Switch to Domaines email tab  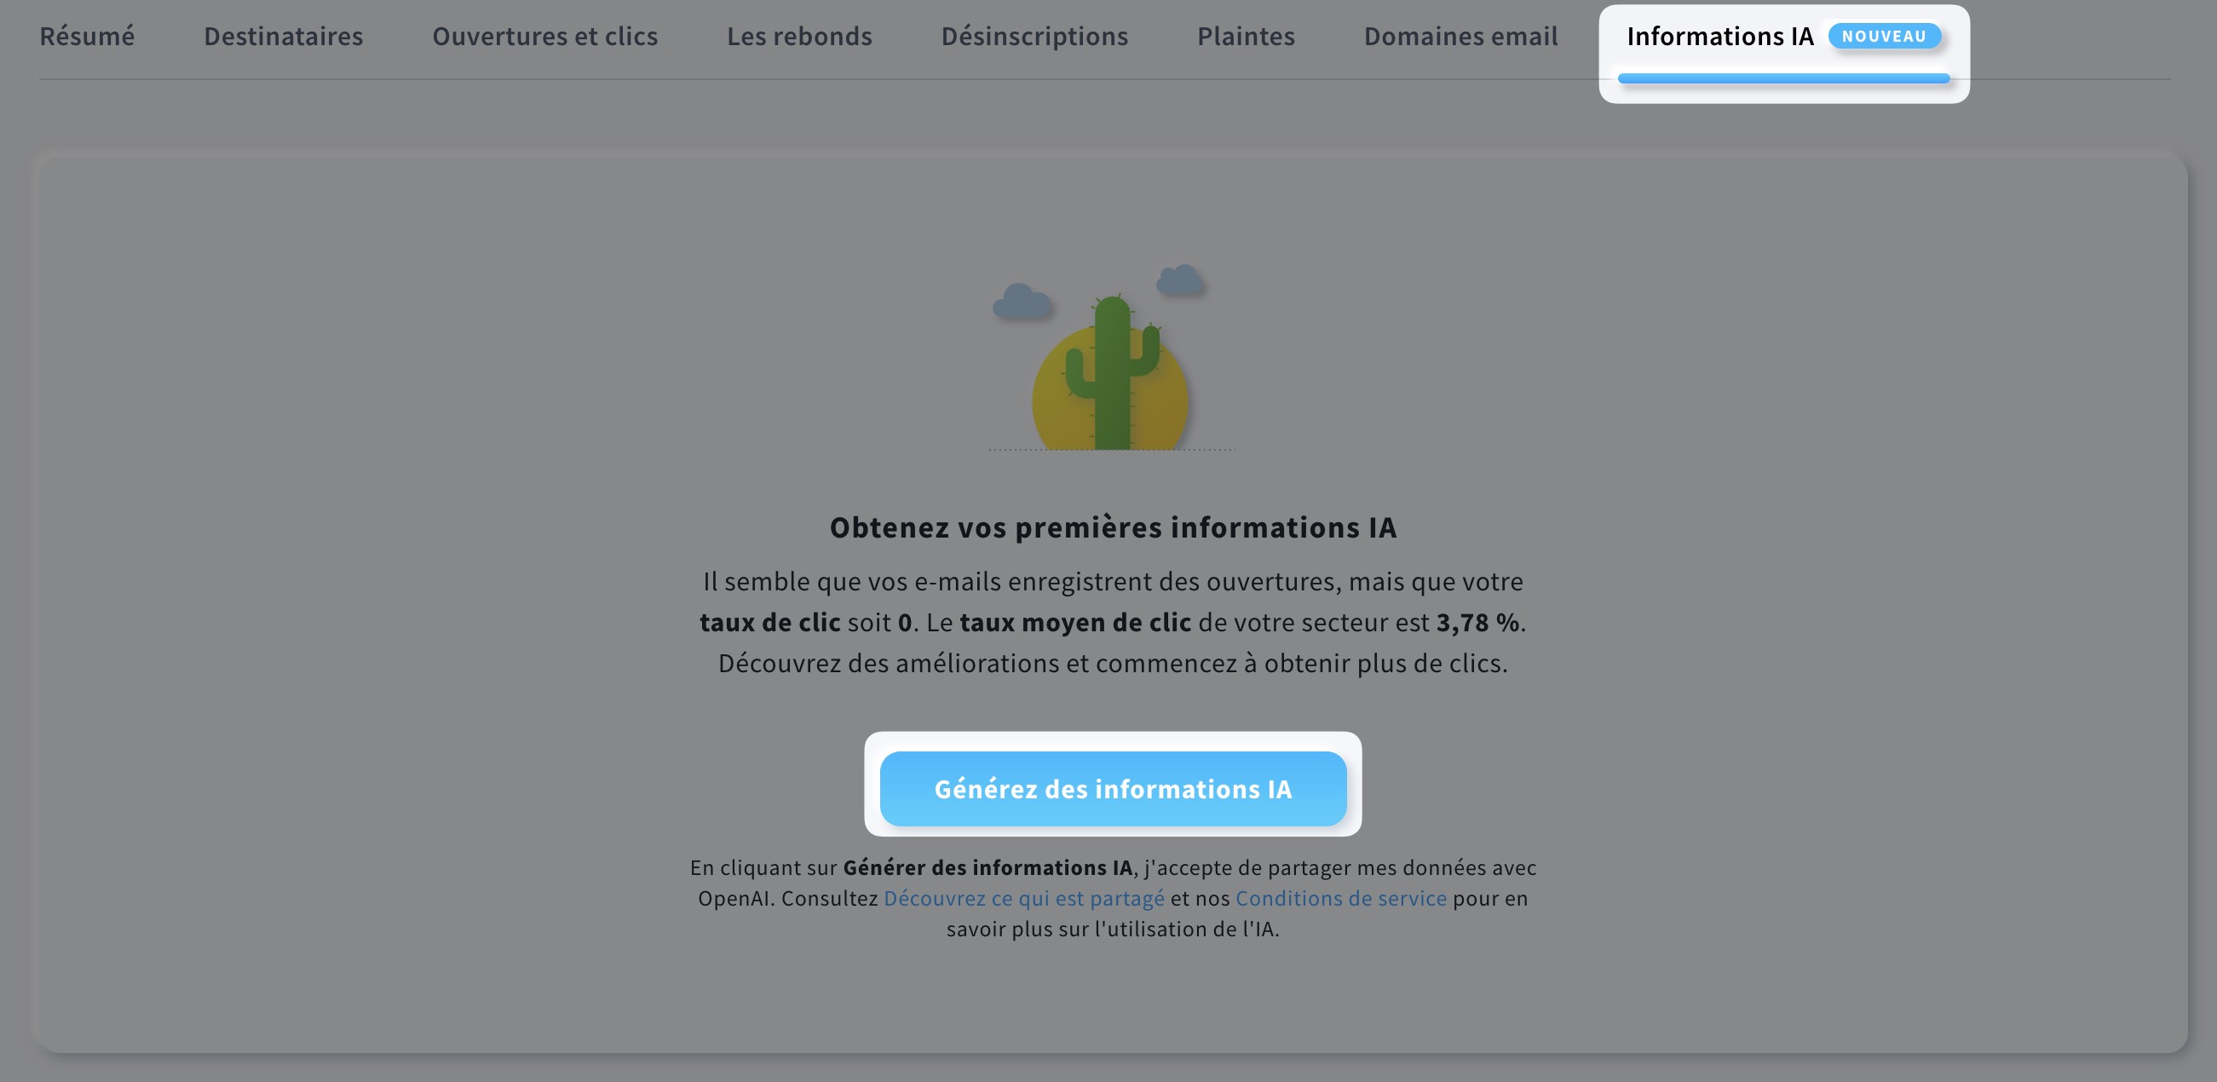tap(1460, 36)
